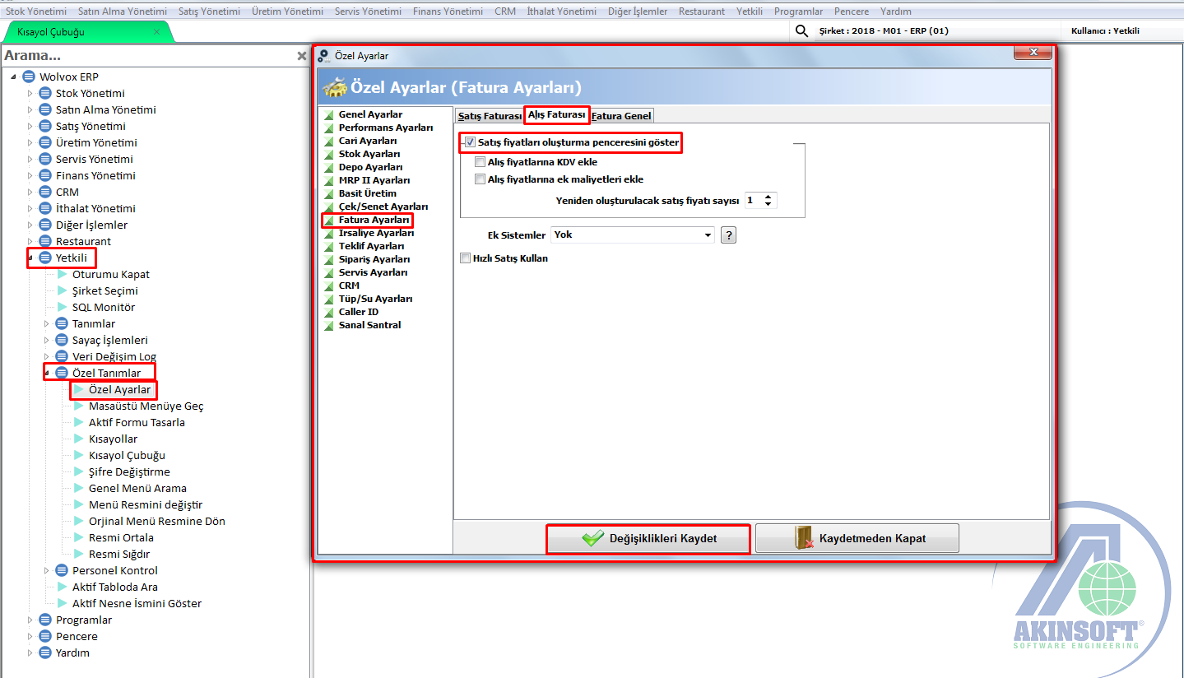The height and width of the screenshot is (678, 1184).
Task: Click the arrow icon beside Aktif Tabloda Ara
Action: (63, 587)
